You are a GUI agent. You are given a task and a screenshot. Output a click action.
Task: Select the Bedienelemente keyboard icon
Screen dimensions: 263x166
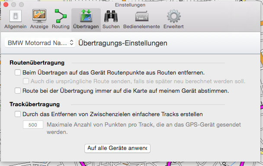[142, 16]
